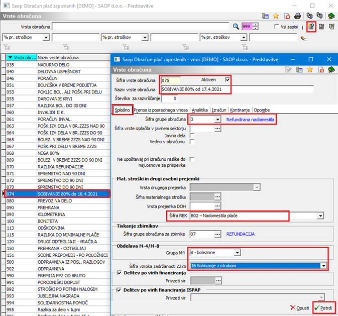Viewport: 338px width, 316px height.
Task: Open the Opombe tab
Action: (262, 110)
